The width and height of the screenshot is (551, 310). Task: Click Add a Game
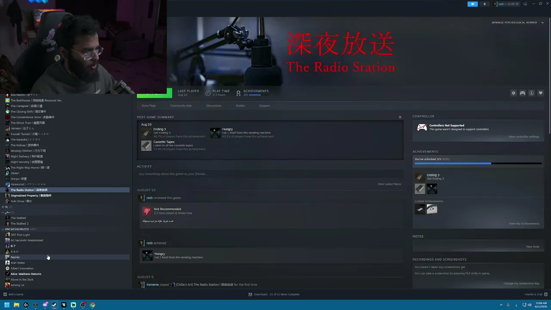[x=13, y=294]
